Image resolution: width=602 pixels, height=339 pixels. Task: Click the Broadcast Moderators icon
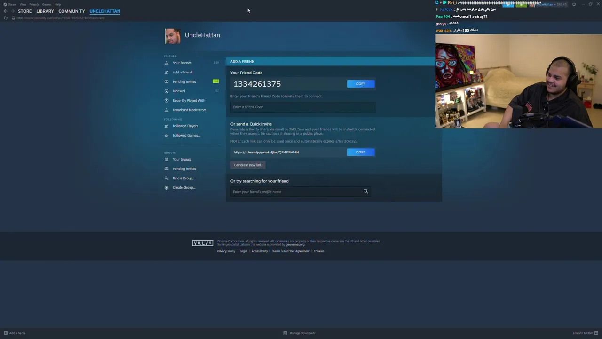click(x=166, y=110)
